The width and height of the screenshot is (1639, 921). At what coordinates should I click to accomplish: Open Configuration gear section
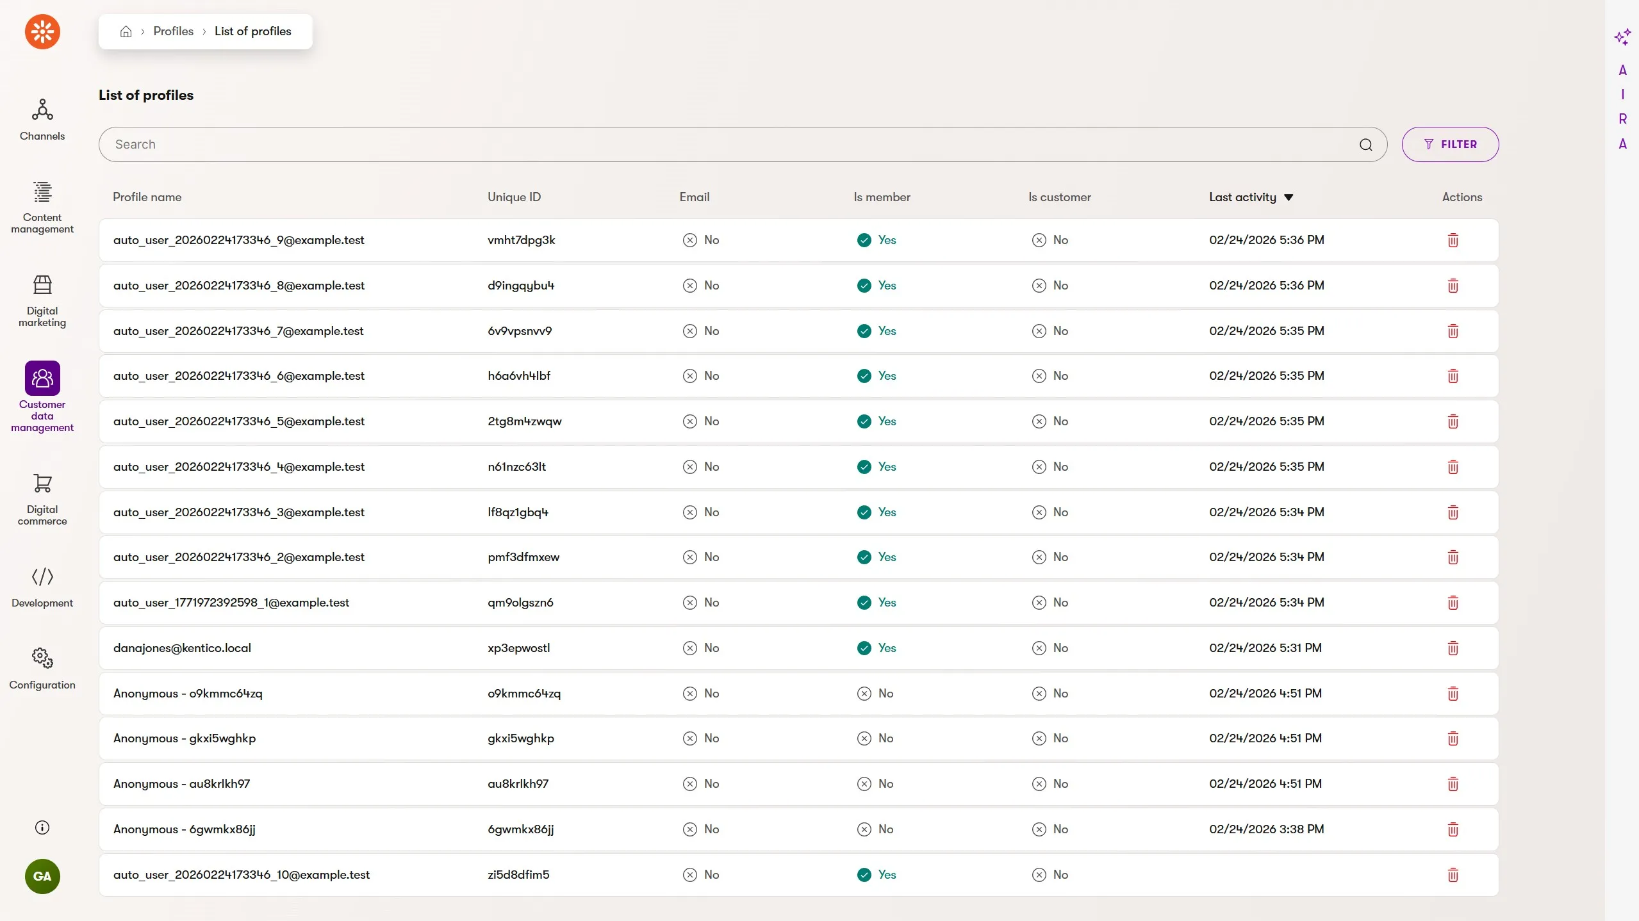[42, 667]
